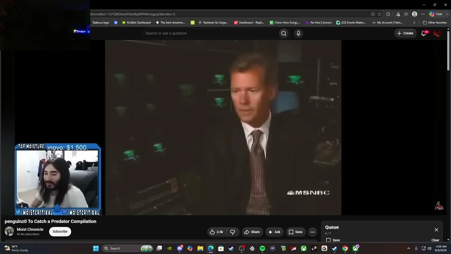Open the Stake.us logo bookmark

pyautogui.click(x=101, y=23)
